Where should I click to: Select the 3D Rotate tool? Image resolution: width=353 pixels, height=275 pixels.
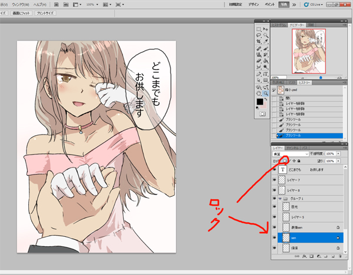[259, 87]
